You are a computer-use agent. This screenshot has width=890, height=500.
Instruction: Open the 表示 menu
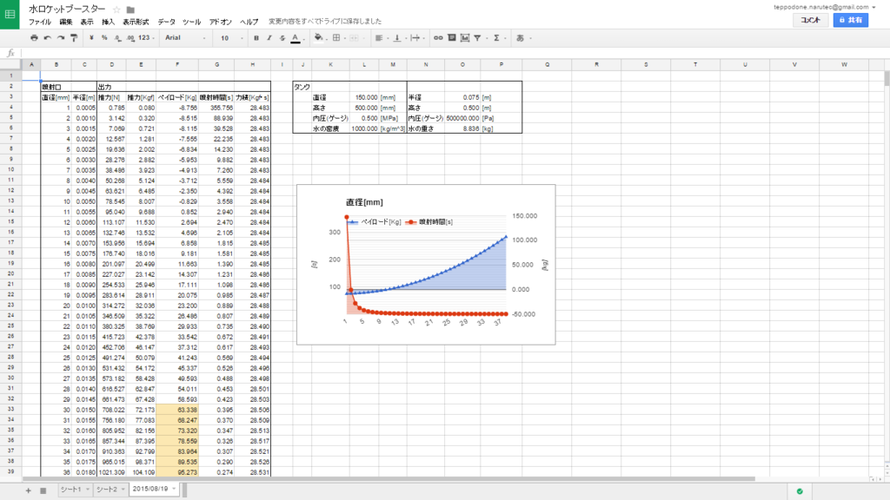87,22
